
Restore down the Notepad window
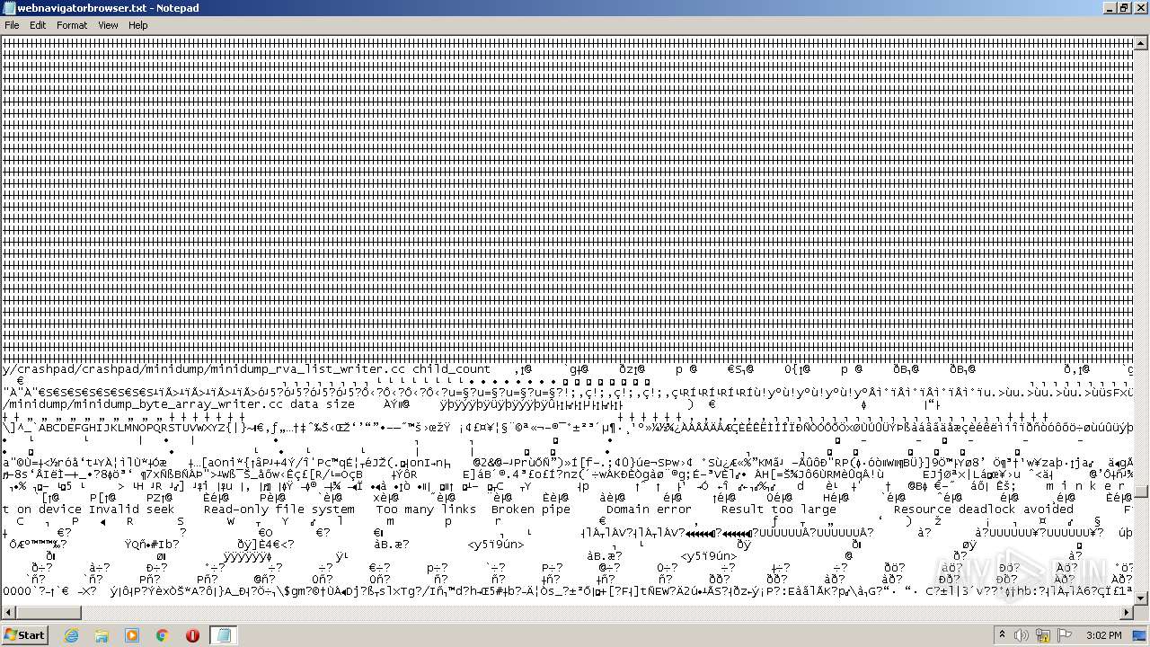pyautogui.click(x=1123, y=8)
